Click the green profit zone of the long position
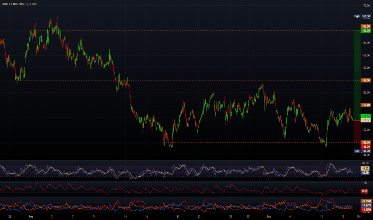The width and height of the screenshot is (373, 220). 357,75
